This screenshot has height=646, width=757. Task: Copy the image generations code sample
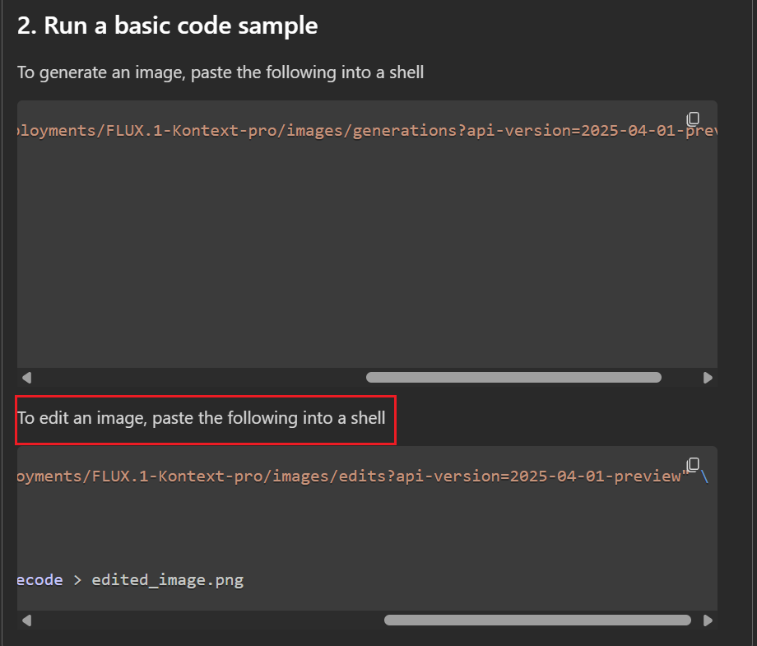tap(693, 119)
